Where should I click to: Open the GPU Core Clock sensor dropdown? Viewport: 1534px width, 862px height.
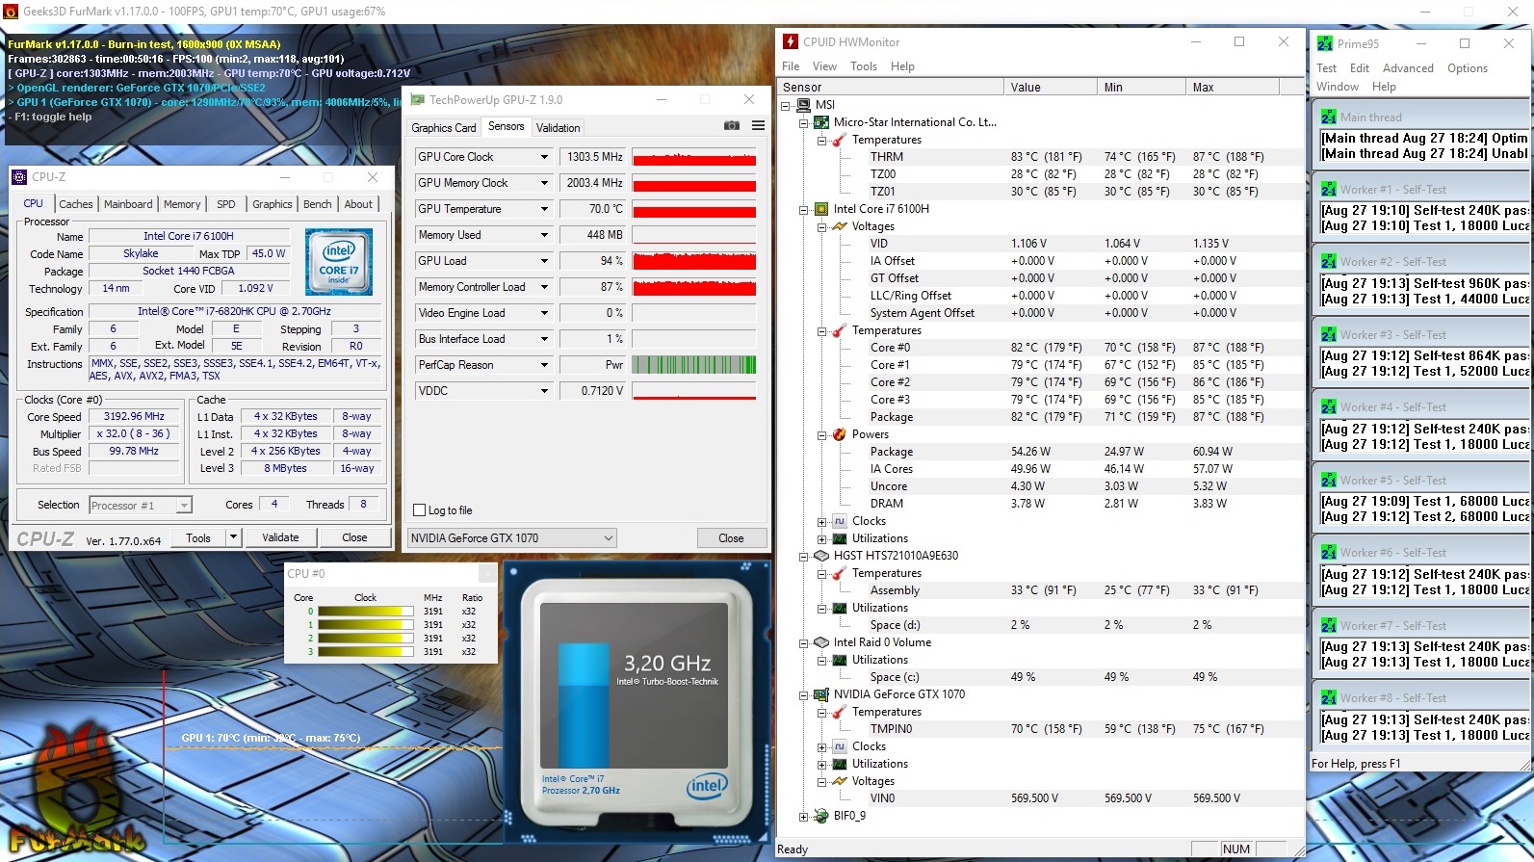(x=544, y=157)
